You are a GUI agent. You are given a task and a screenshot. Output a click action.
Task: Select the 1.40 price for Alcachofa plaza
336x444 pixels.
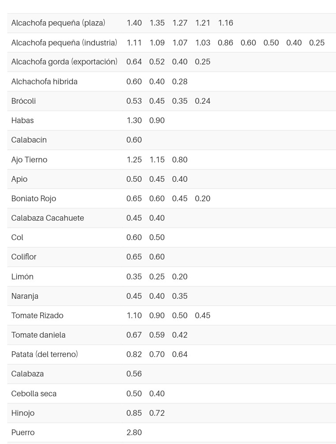click(x=134, y=23)
